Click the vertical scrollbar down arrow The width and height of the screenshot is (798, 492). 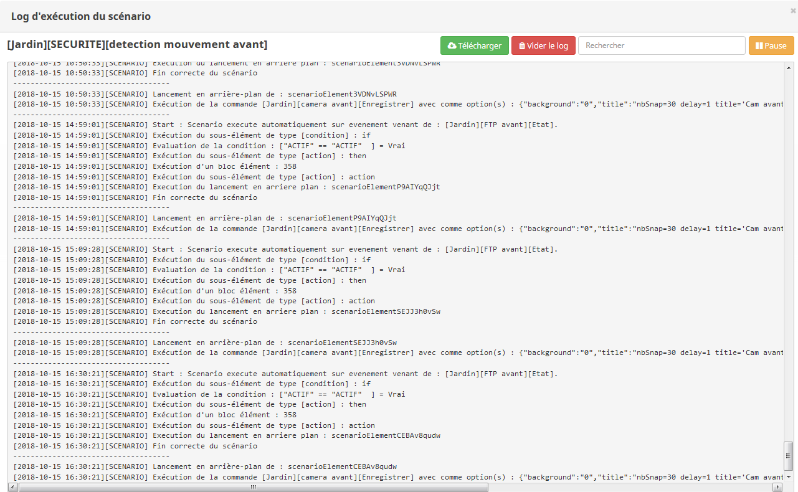coord(789,476)
